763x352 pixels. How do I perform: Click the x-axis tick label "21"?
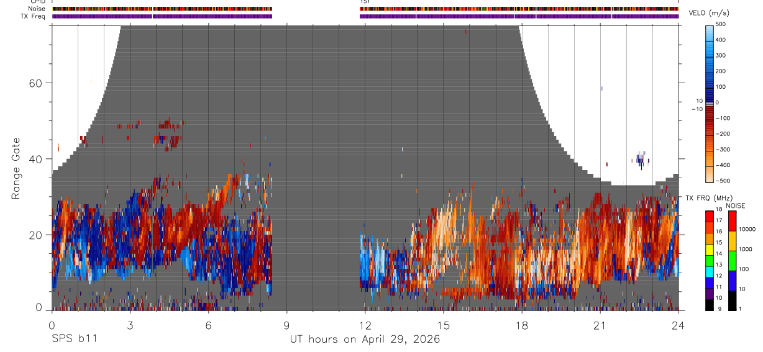600,325
